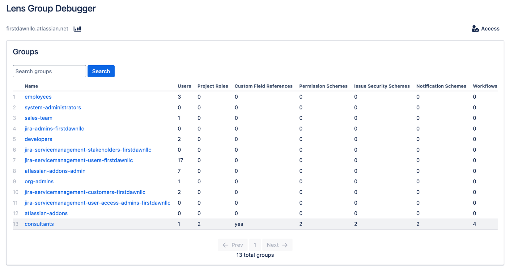
Task: Click the Access user icon
Action: [x=475, y=29]
